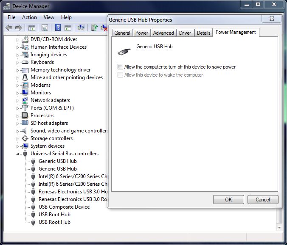Click Update Driver Software toolbar icon
The height and width of the screenshot is (245, 287).
pos(94,28)
